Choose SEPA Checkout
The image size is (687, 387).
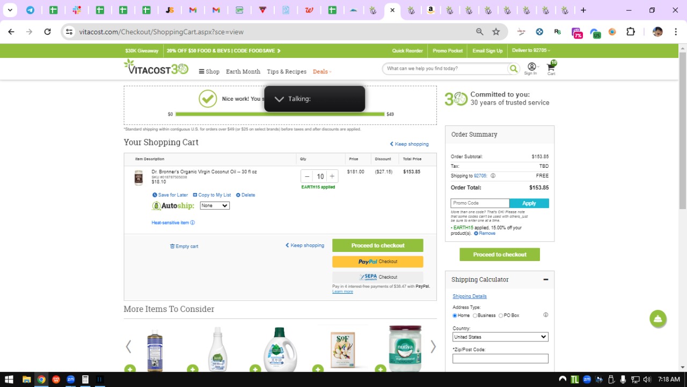(x=378, y=277)
